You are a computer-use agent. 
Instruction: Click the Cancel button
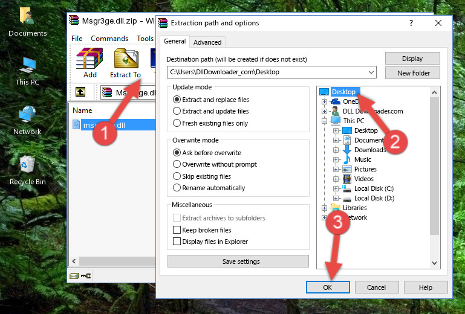pyautogui.click(x=376, y=287)
